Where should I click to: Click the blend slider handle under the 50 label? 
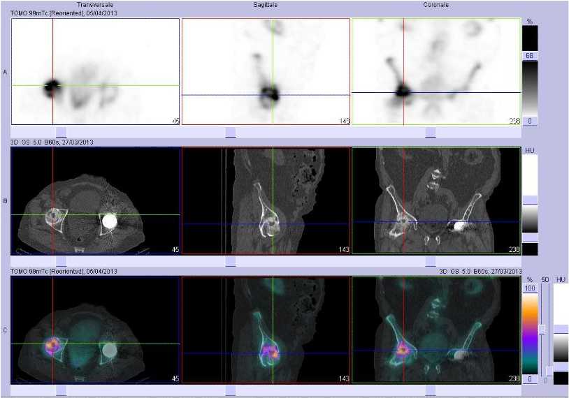click(542, 329)
